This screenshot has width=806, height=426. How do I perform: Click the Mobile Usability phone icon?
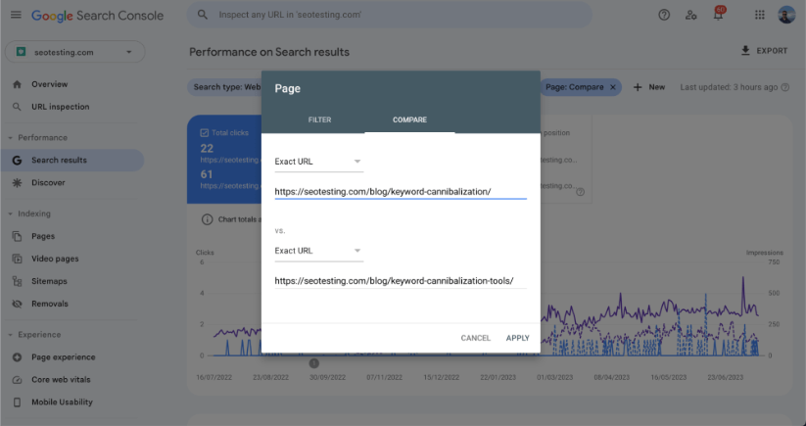[x=17, y=402]
